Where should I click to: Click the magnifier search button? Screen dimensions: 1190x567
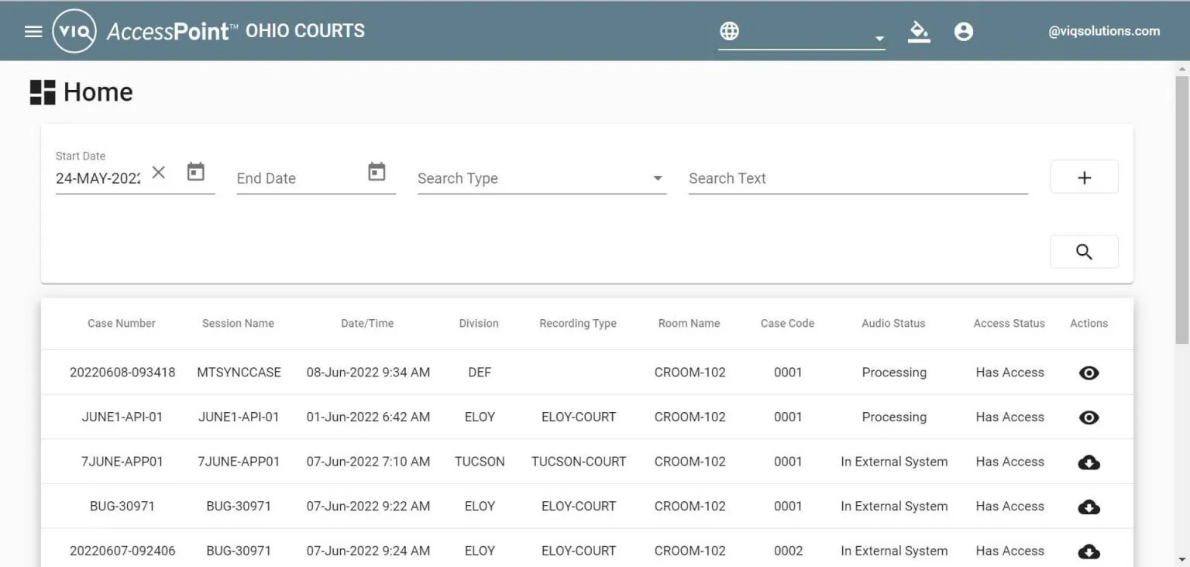(1084, 252)
